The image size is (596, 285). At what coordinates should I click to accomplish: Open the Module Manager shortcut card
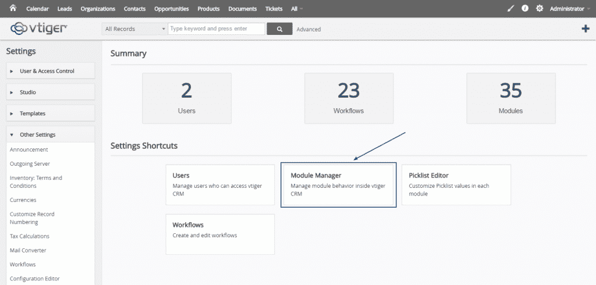click(x=338, y=185)
